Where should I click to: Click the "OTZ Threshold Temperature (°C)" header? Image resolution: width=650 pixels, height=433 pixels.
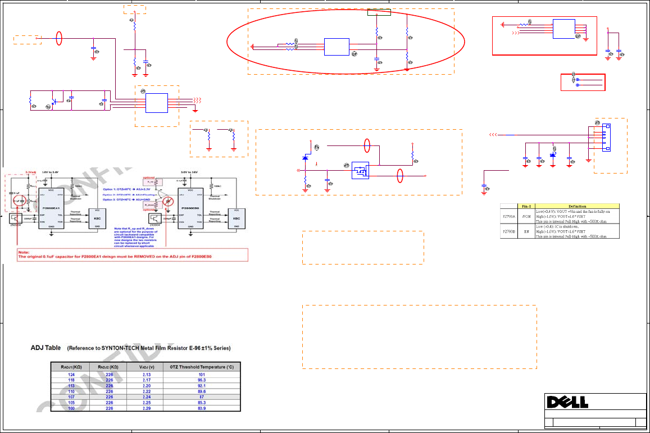tap(202, 367)
